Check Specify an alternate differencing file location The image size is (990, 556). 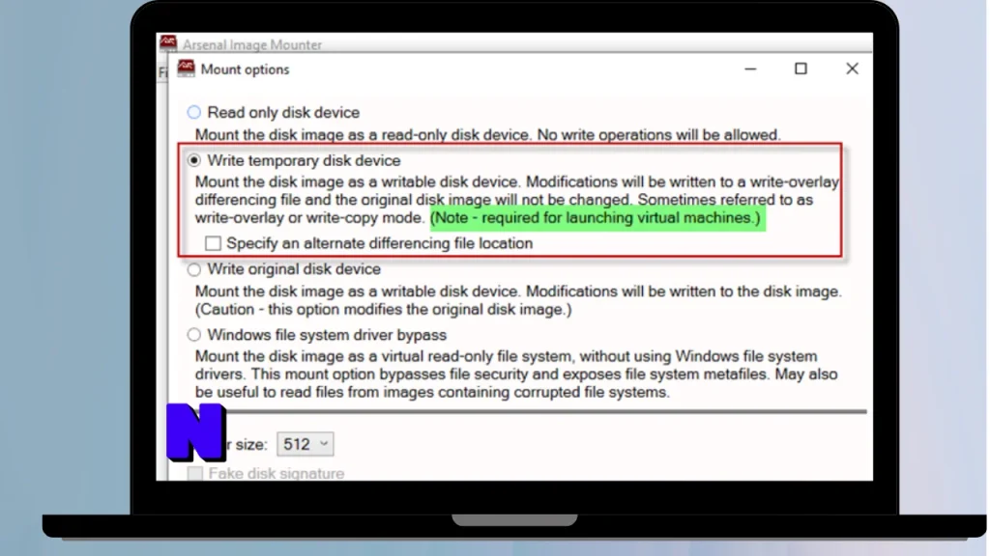pos(213,243)
